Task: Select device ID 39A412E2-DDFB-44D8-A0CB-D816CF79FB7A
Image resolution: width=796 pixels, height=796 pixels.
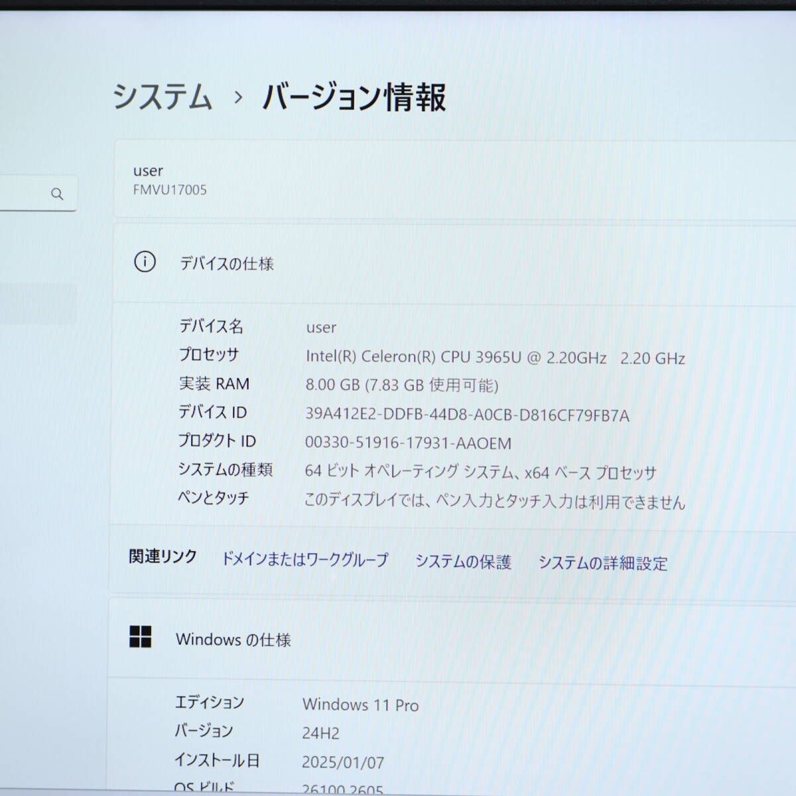Action: click(x=467, y=415)
